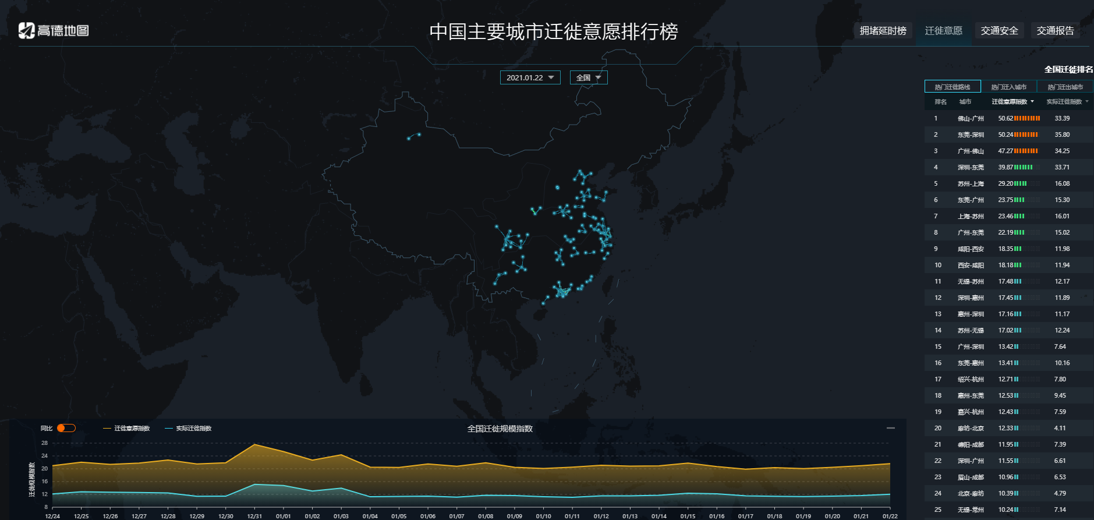Select row 咸阳-西安
The width and height of the screenshot is (1094, 520).
(1009, 249)
